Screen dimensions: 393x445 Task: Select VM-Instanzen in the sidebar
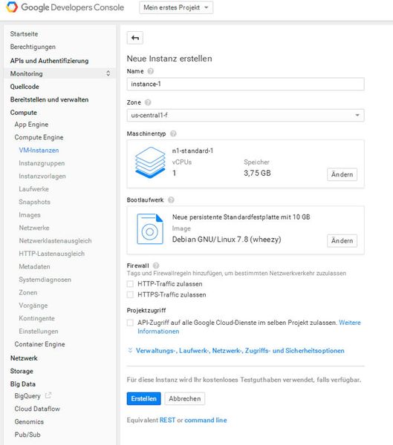tap(39, 150)
